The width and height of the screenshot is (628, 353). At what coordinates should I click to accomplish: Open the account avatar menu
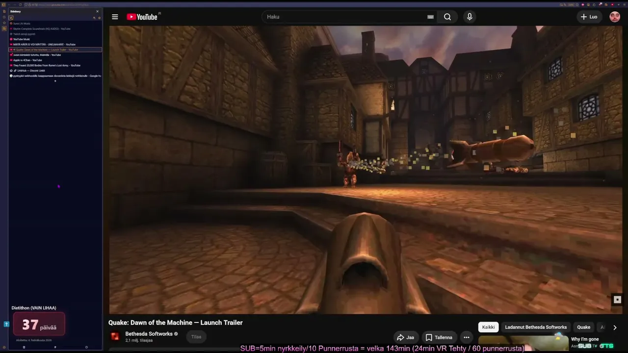615,17
